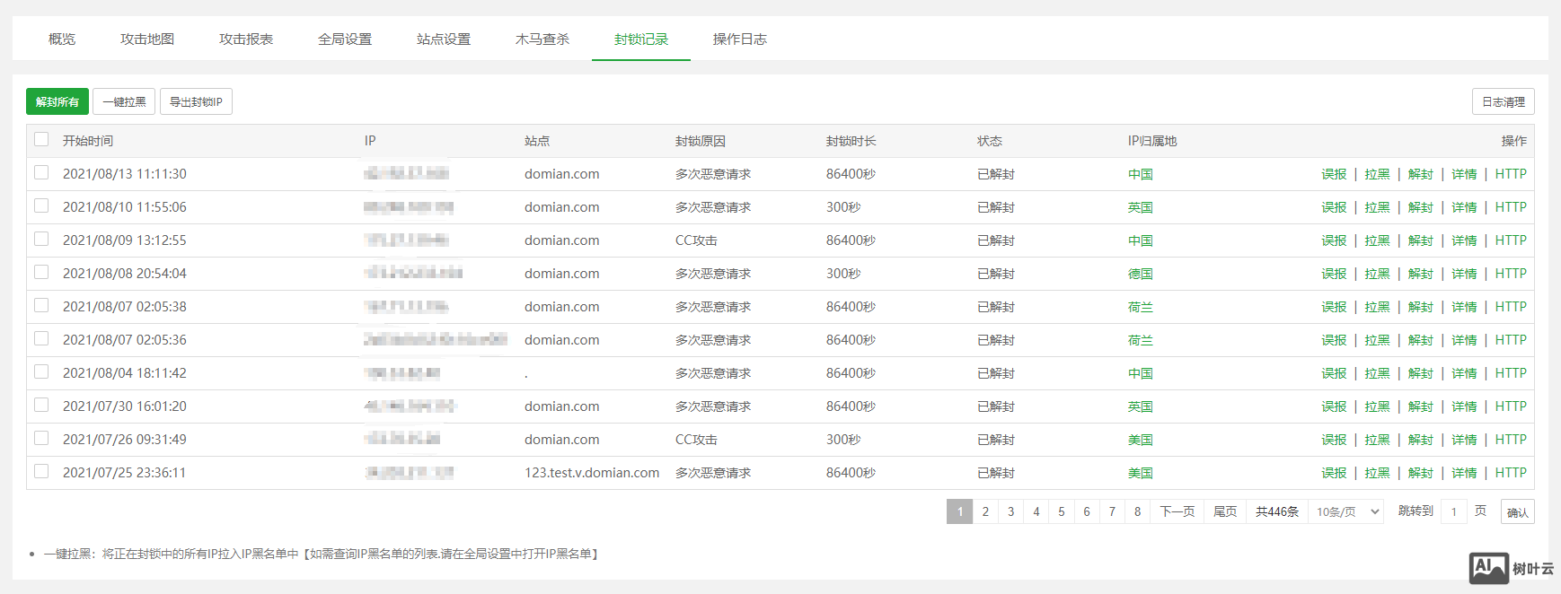Go to the 操作日志 tab

(740, 39)
